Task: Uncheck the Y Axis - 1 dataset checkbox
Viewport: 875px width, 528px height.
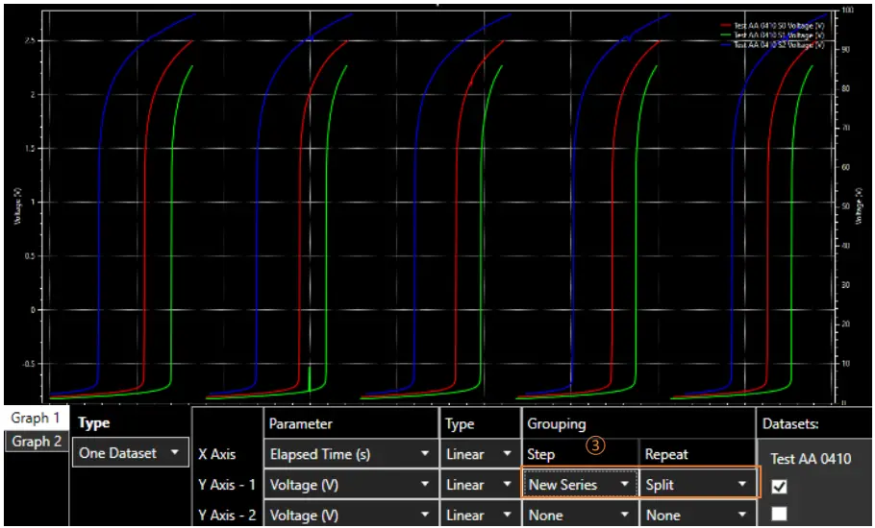Action: (779, 486)
